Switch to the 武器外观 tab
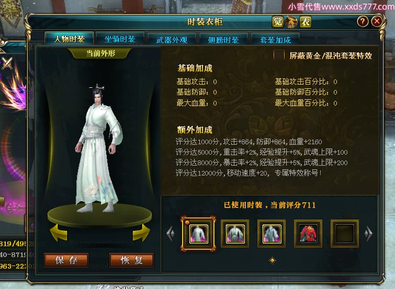395x289 pixels. coord(172,40)
